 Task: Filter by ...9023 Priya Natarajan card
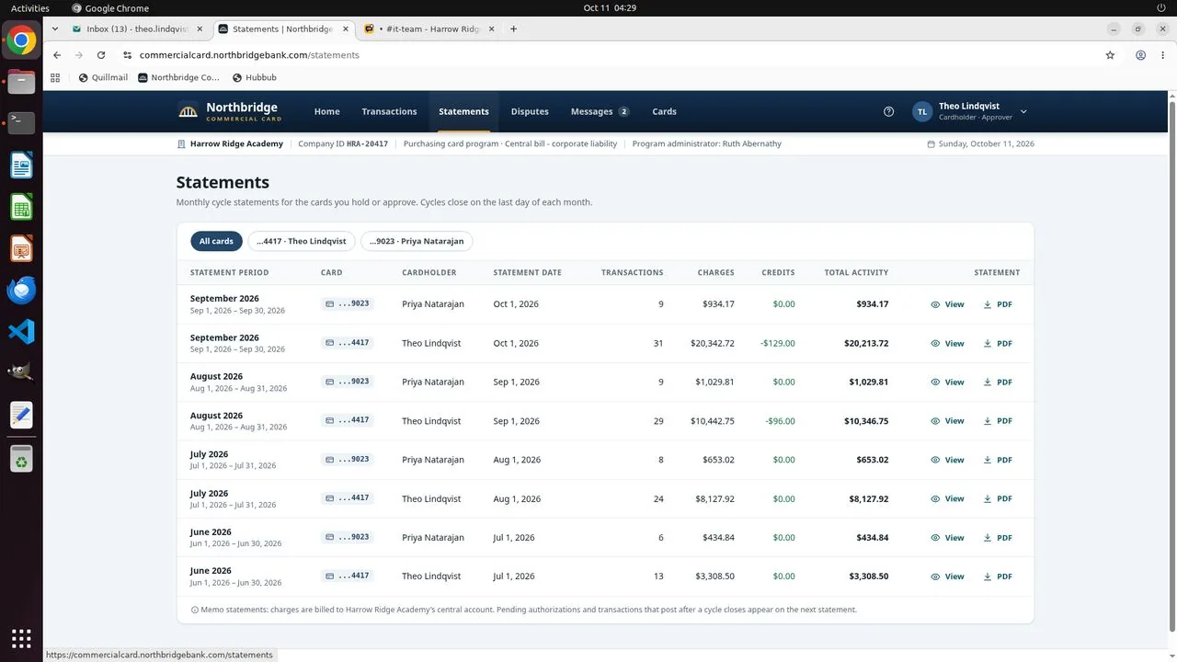(417, 241)
